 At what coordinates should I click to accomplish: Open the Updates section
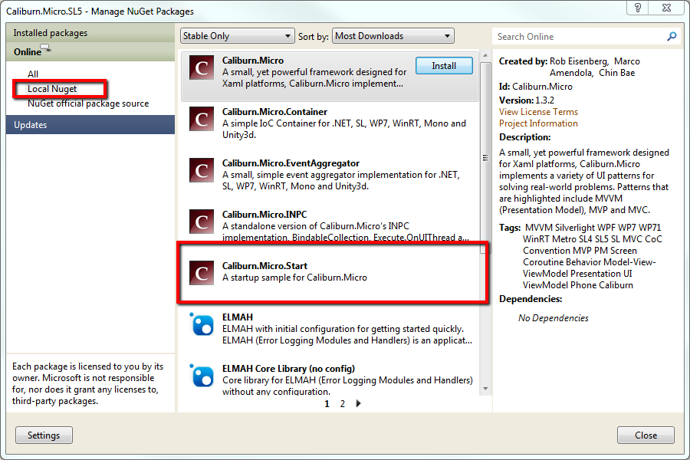(90, 124)
